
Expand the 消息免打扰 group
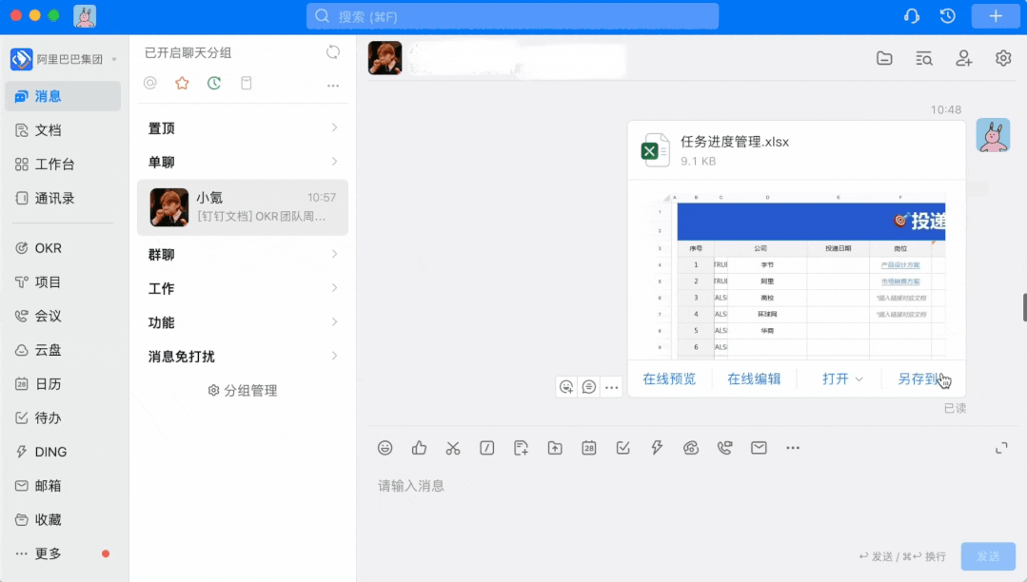click(x=243, y=357)
